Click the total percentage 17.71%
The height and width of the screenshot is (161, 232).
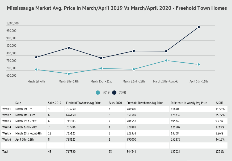pos(220,151)
